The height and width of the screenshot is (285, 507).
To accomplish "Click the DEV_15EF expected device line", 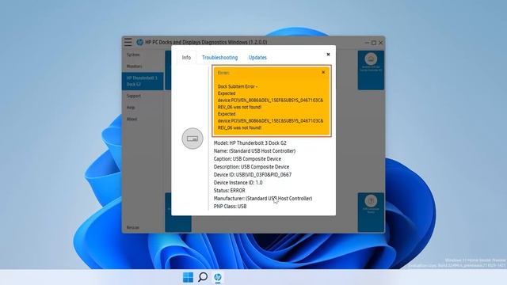I will [270, 101].
